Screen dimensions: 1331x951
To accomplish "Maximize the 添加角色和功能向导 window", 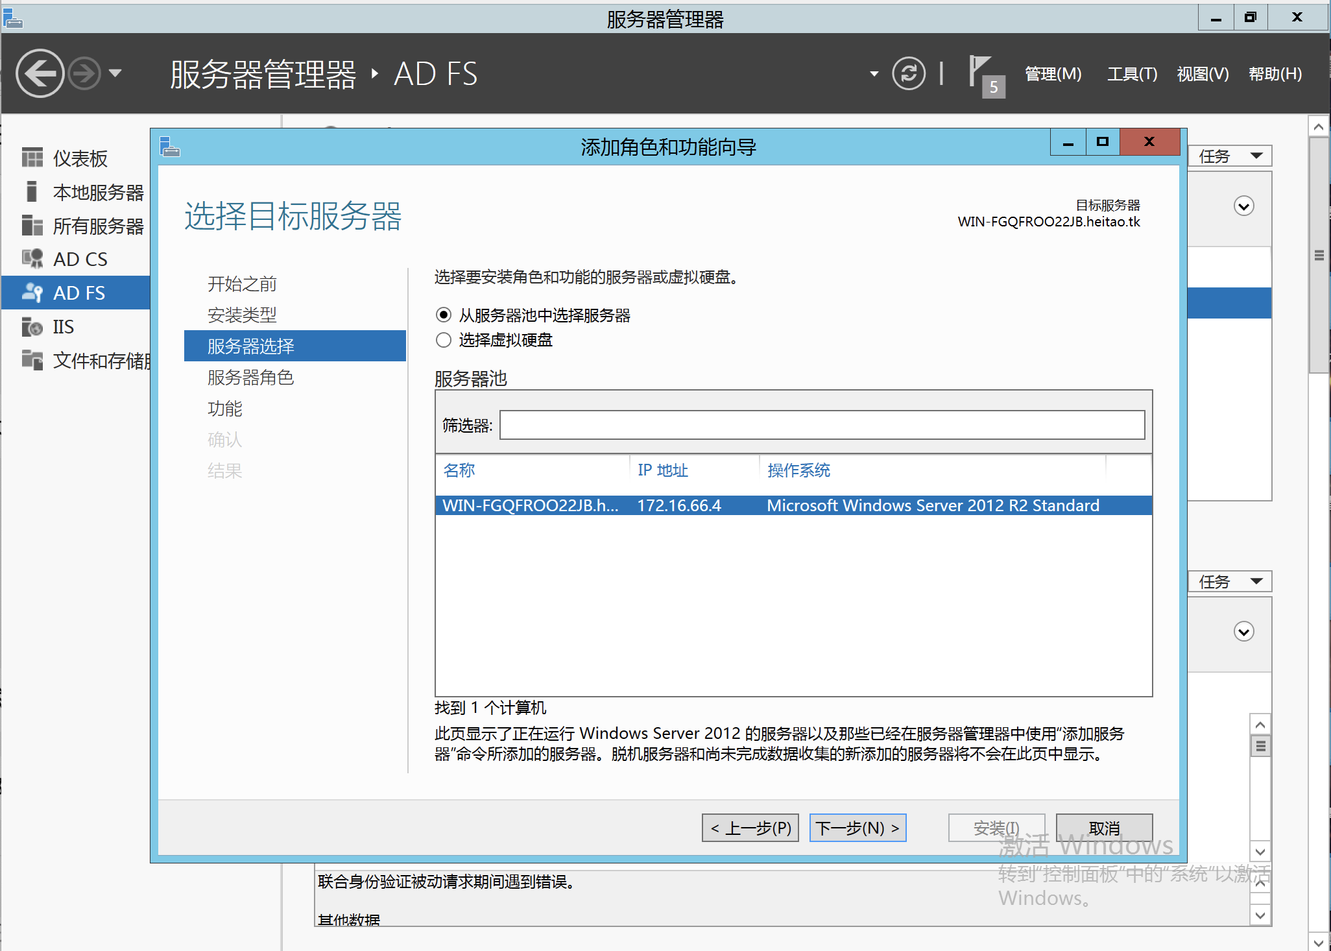I will [x=1102, y=143].
